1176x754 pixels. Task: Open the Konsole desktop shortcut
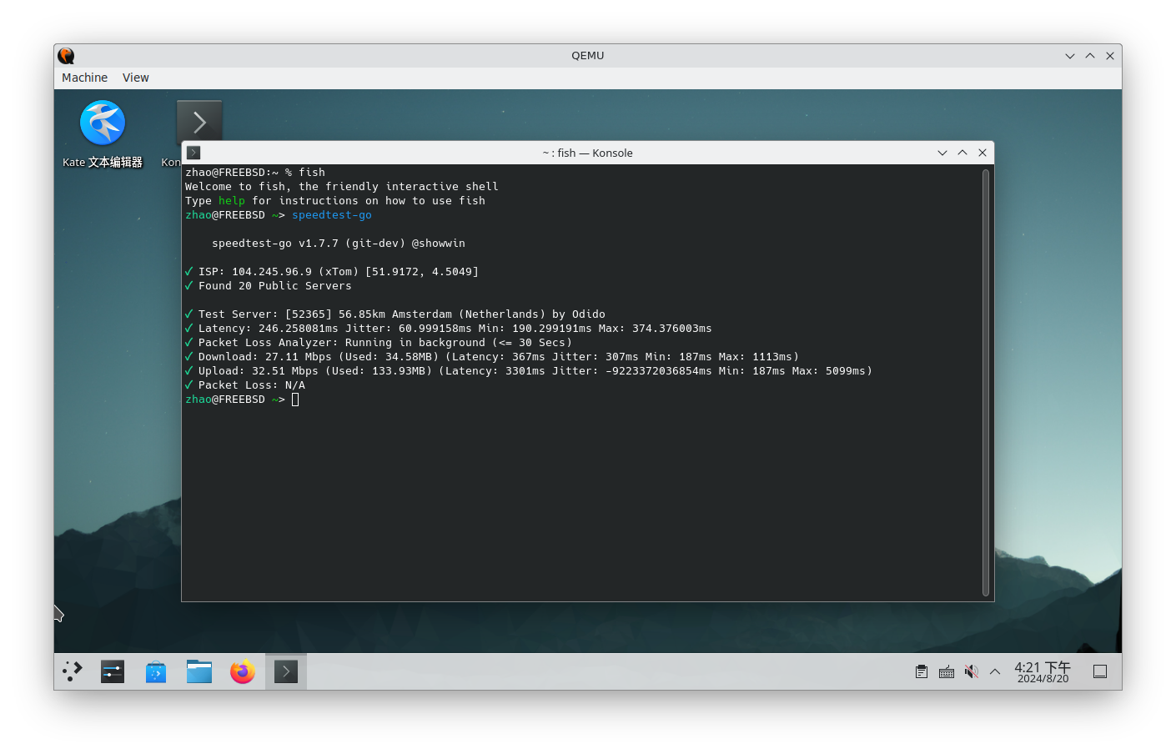(199, 120)
